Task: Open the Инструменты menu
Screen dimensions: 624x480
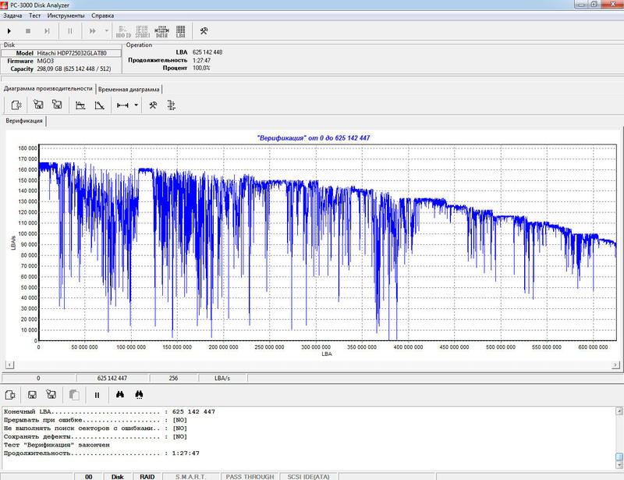Action: (66, 16)
